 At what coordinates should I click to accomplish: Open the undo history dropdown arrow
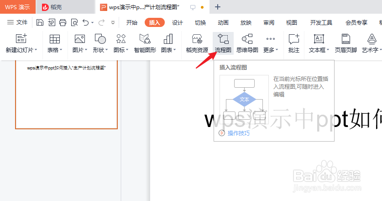click(x=92, y=23)
